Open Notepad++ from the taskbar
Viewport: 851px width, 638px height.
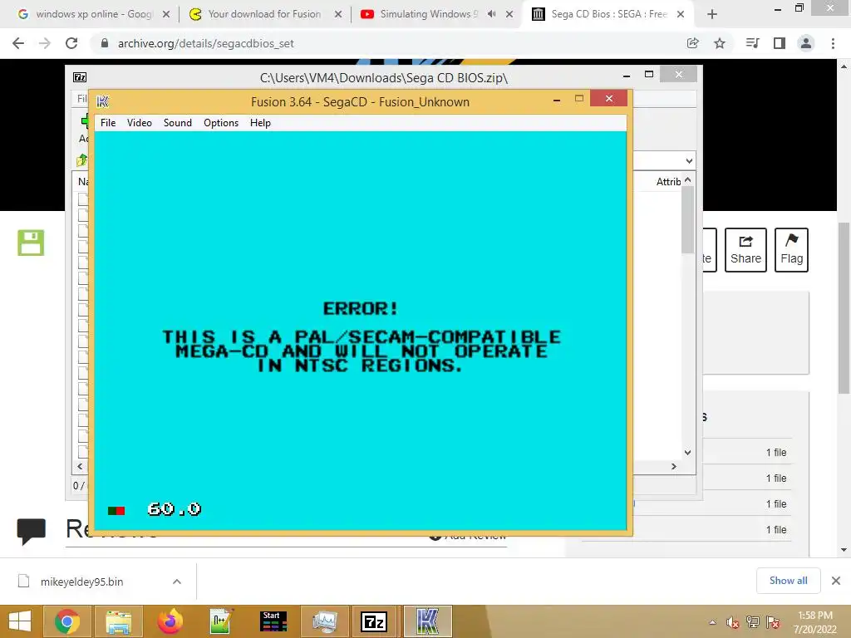[x=221, y=621]
